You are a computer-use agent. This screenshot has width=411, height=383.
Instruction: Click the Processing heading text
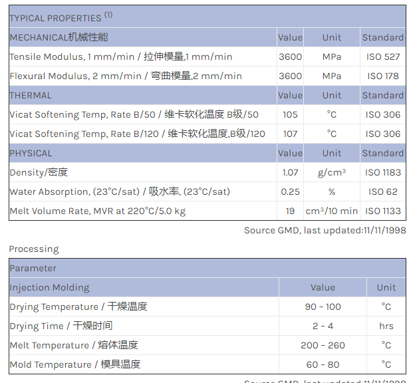34,249
